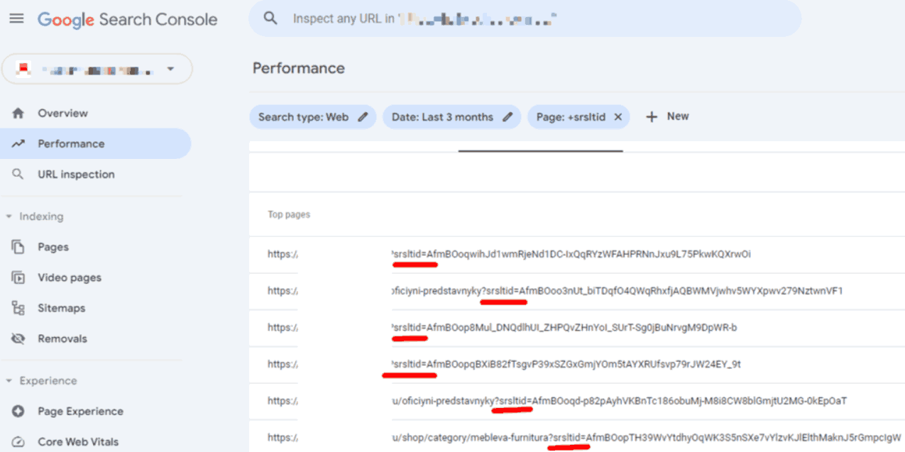Open the Overview page

[x=62, y=114]
